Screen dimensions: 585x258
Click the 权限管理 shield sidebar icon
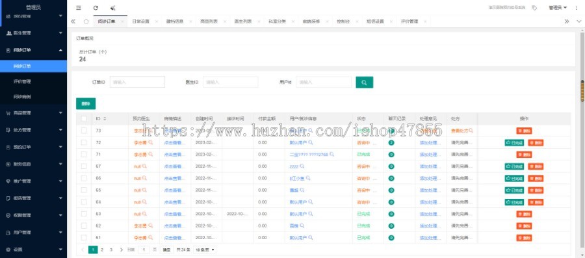pyautogui.click(x=8, y=215)
